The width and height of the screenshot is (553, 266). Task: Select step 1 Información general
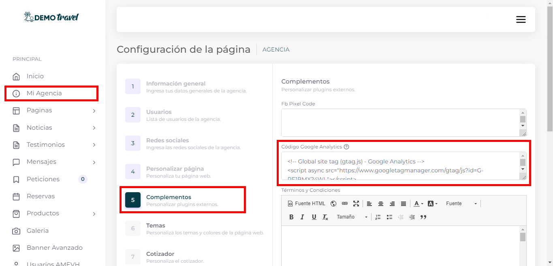[186, 86]
